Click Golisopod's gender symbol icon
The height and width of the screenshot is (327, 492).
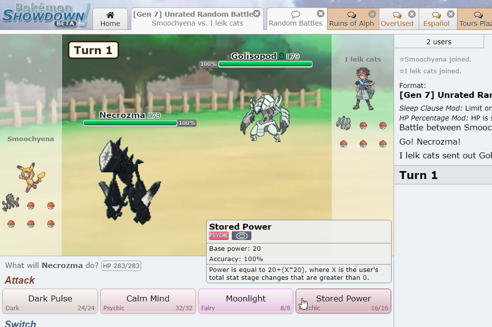click(281, 56)
